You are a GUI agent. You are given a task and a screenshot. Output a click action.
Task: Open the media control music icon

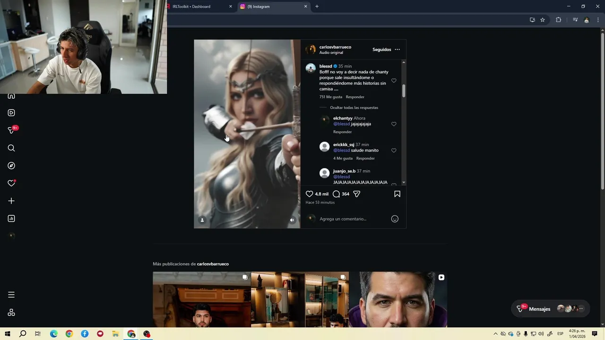(575, 20)
